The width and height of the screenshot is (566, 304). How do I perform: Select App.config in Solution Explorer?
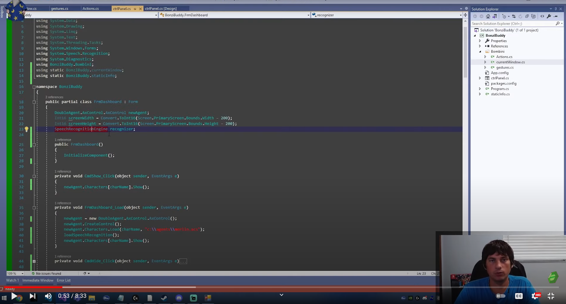point(499,73)
